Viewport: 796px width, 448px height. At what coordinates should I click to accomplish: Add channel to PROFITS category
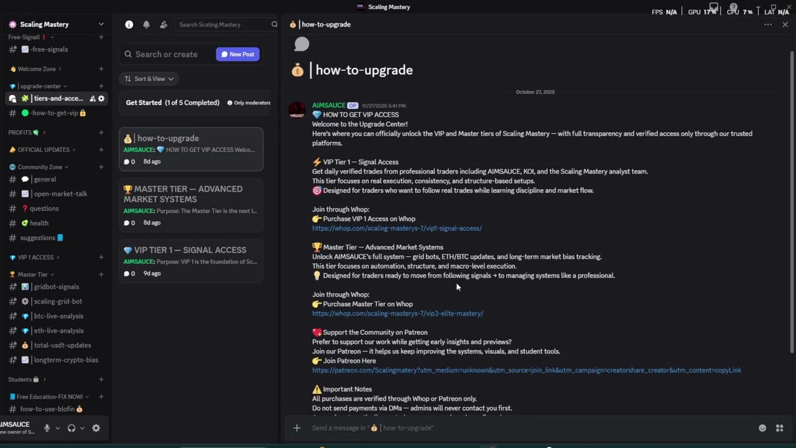101,133
